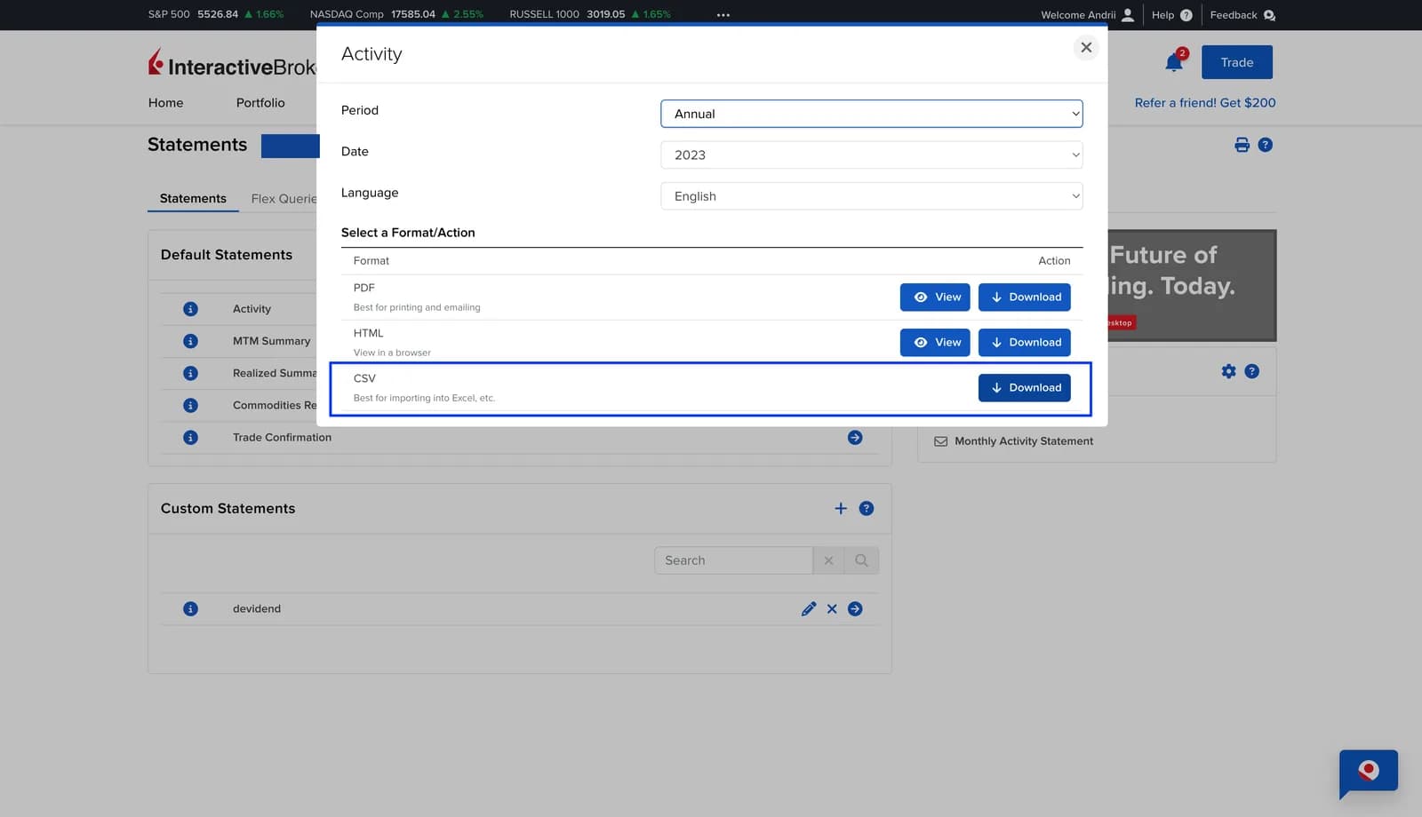Viewport: 1422px width, 817px height.
Task: Expand ticker bar more options dots
Action: (x=723, y=15)
